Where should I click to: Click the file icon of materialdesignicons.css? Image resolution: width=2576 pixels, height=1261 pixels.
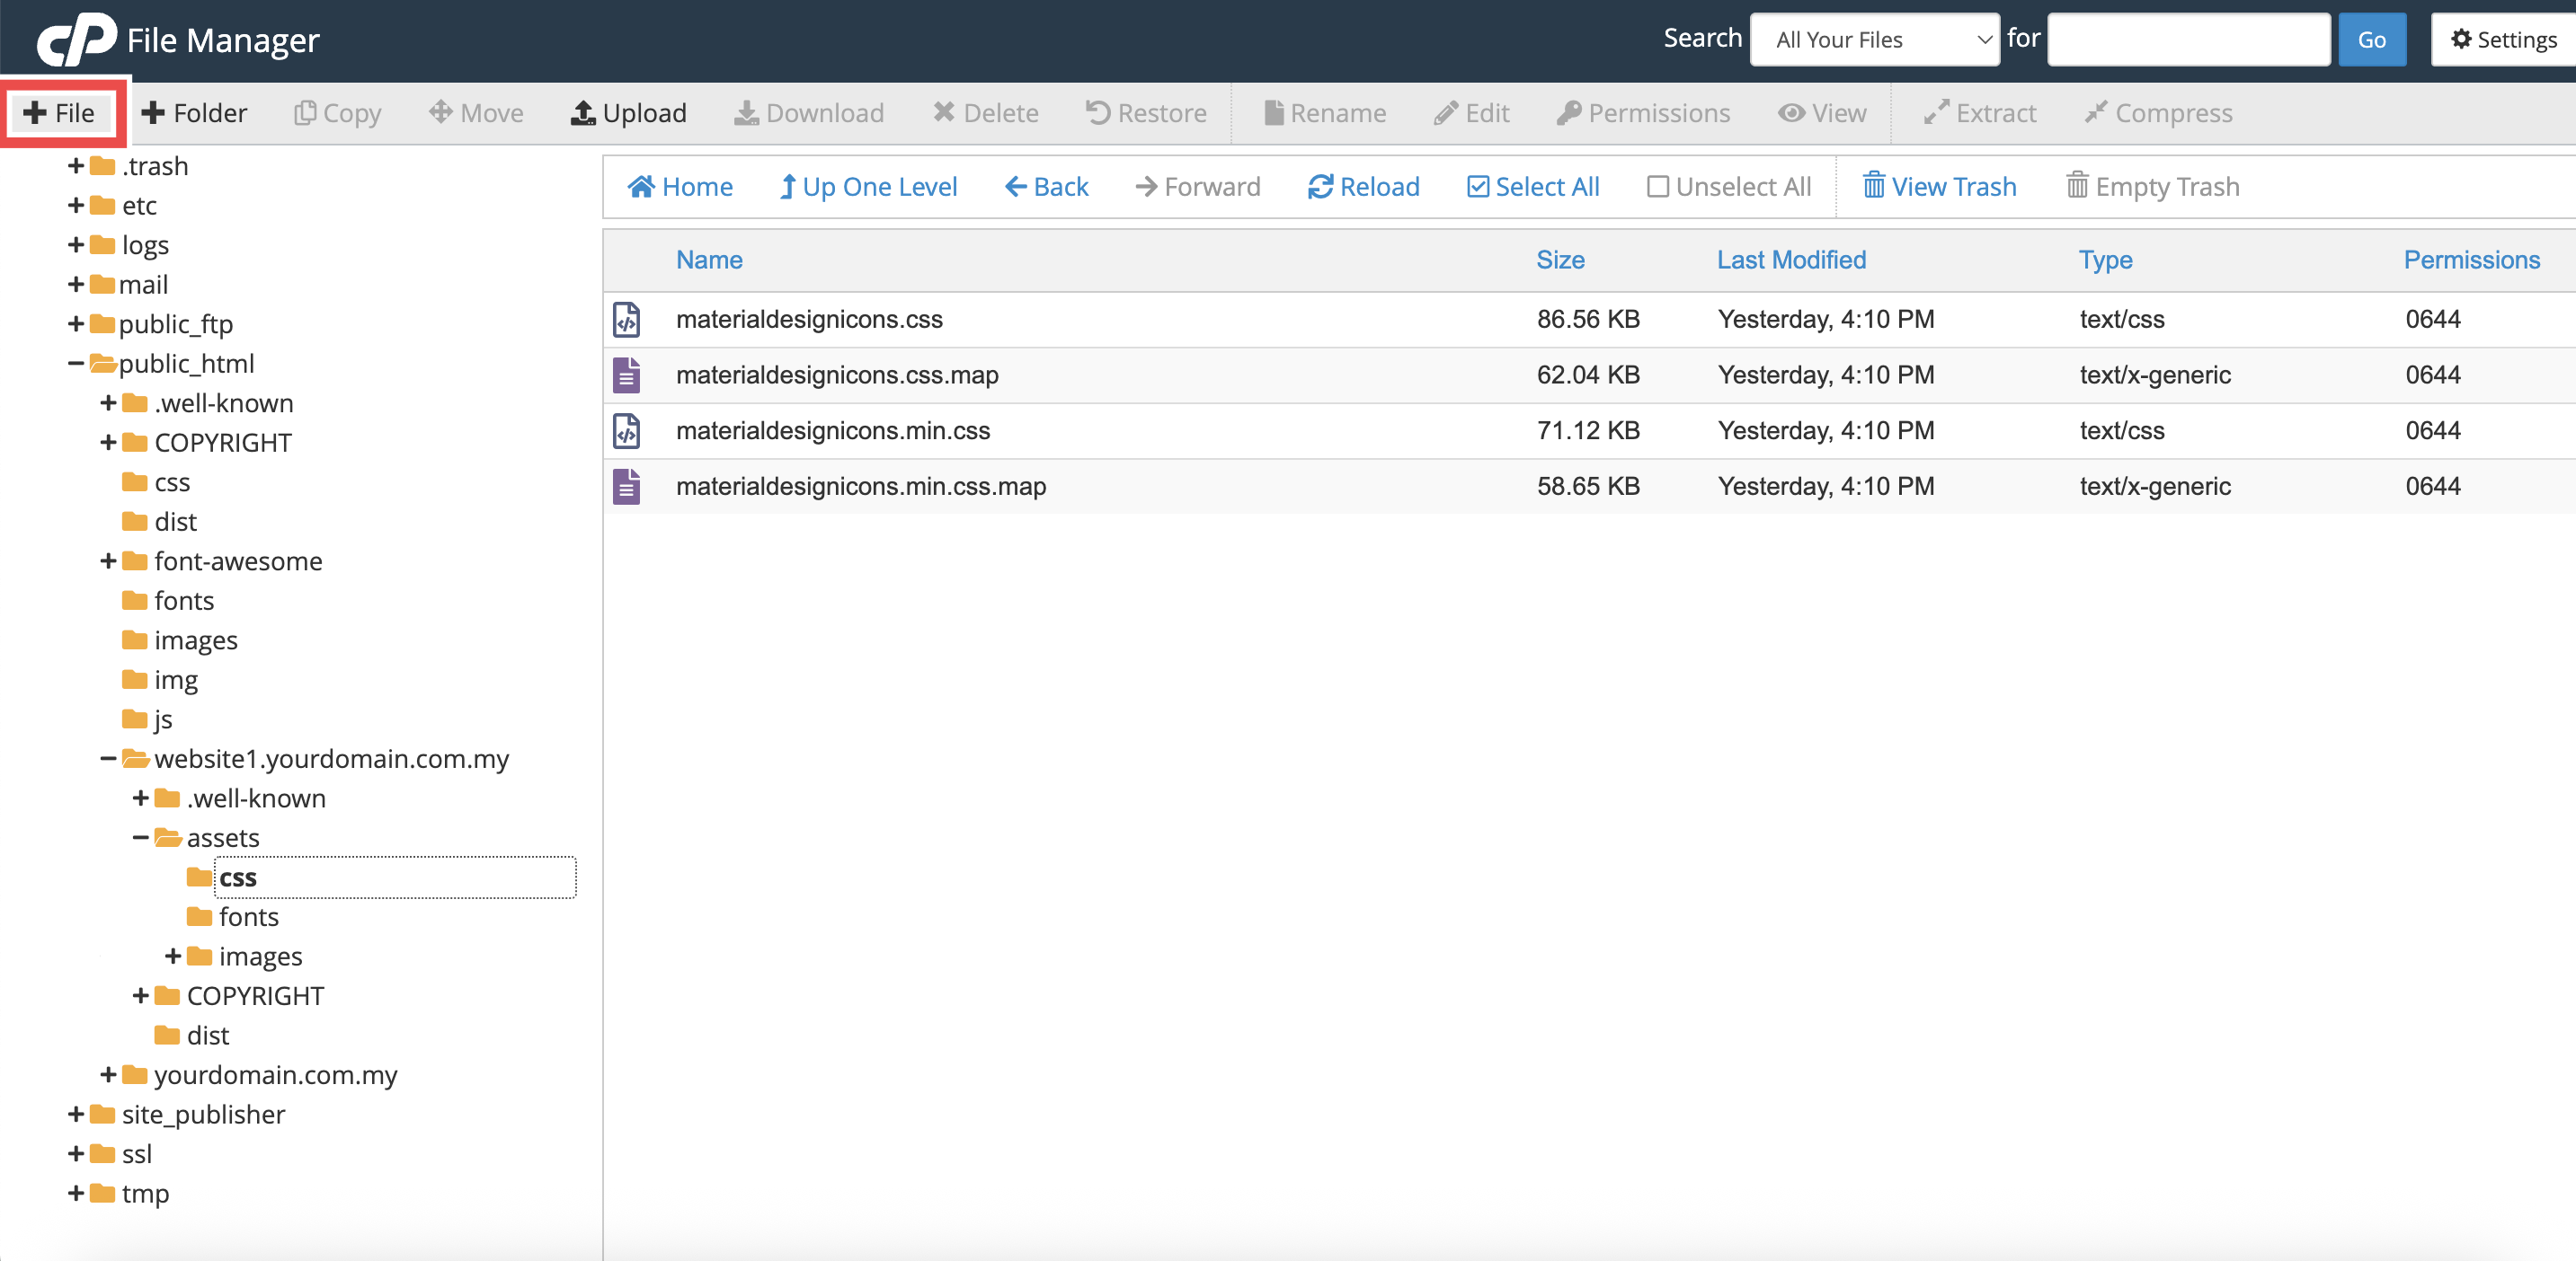click(x=627, y=320)
